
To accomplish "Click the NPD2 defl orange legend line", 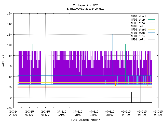I will pos(152,26).
